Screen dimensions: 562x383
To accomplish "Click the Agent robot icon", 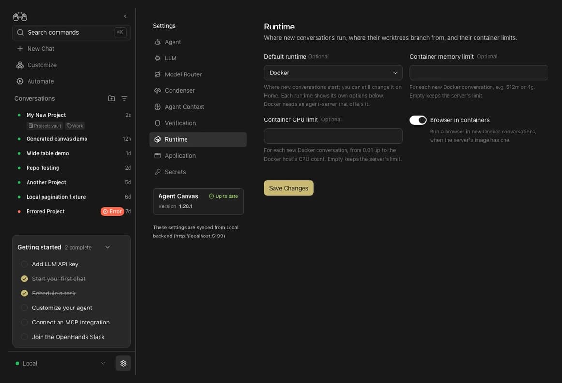I will click(158, 42).
